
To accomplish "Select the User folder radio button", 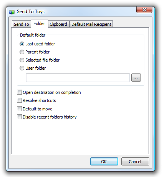I will (x=22, y=68).
